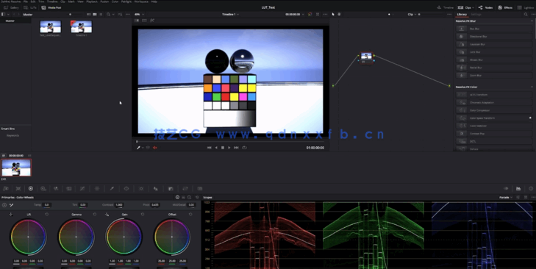Jump to first frame
Screen dimensions: 536x269
click(x=210, y=148)
